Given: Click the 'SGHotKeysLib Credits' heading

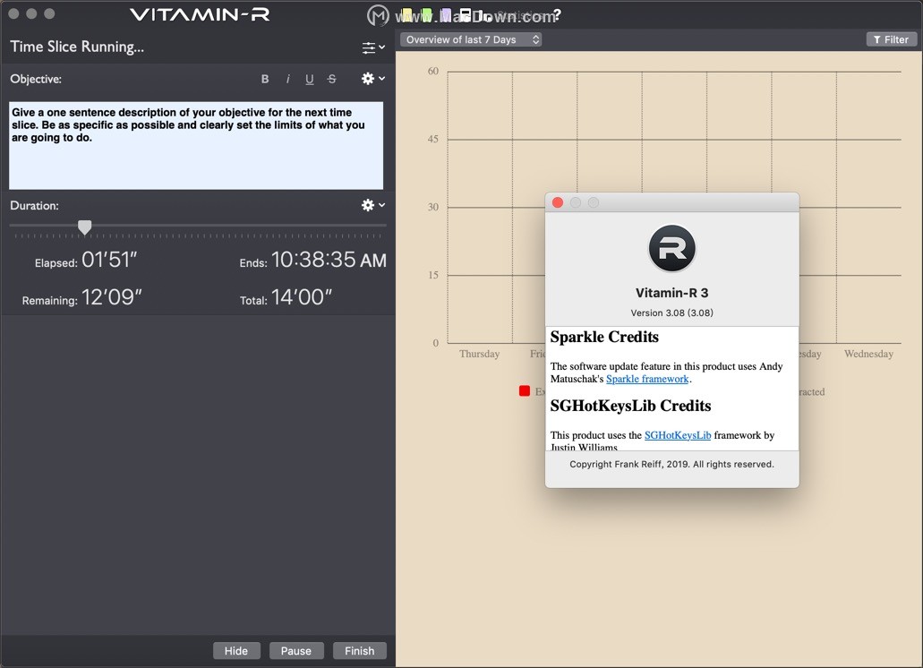Looking at the screenshot, I should (630, 406).
